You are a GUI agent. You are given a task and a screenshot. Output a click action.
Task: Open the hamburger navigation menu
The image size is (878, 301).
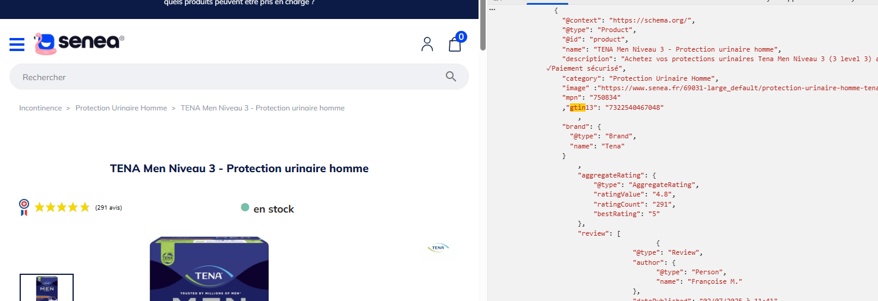17,44
